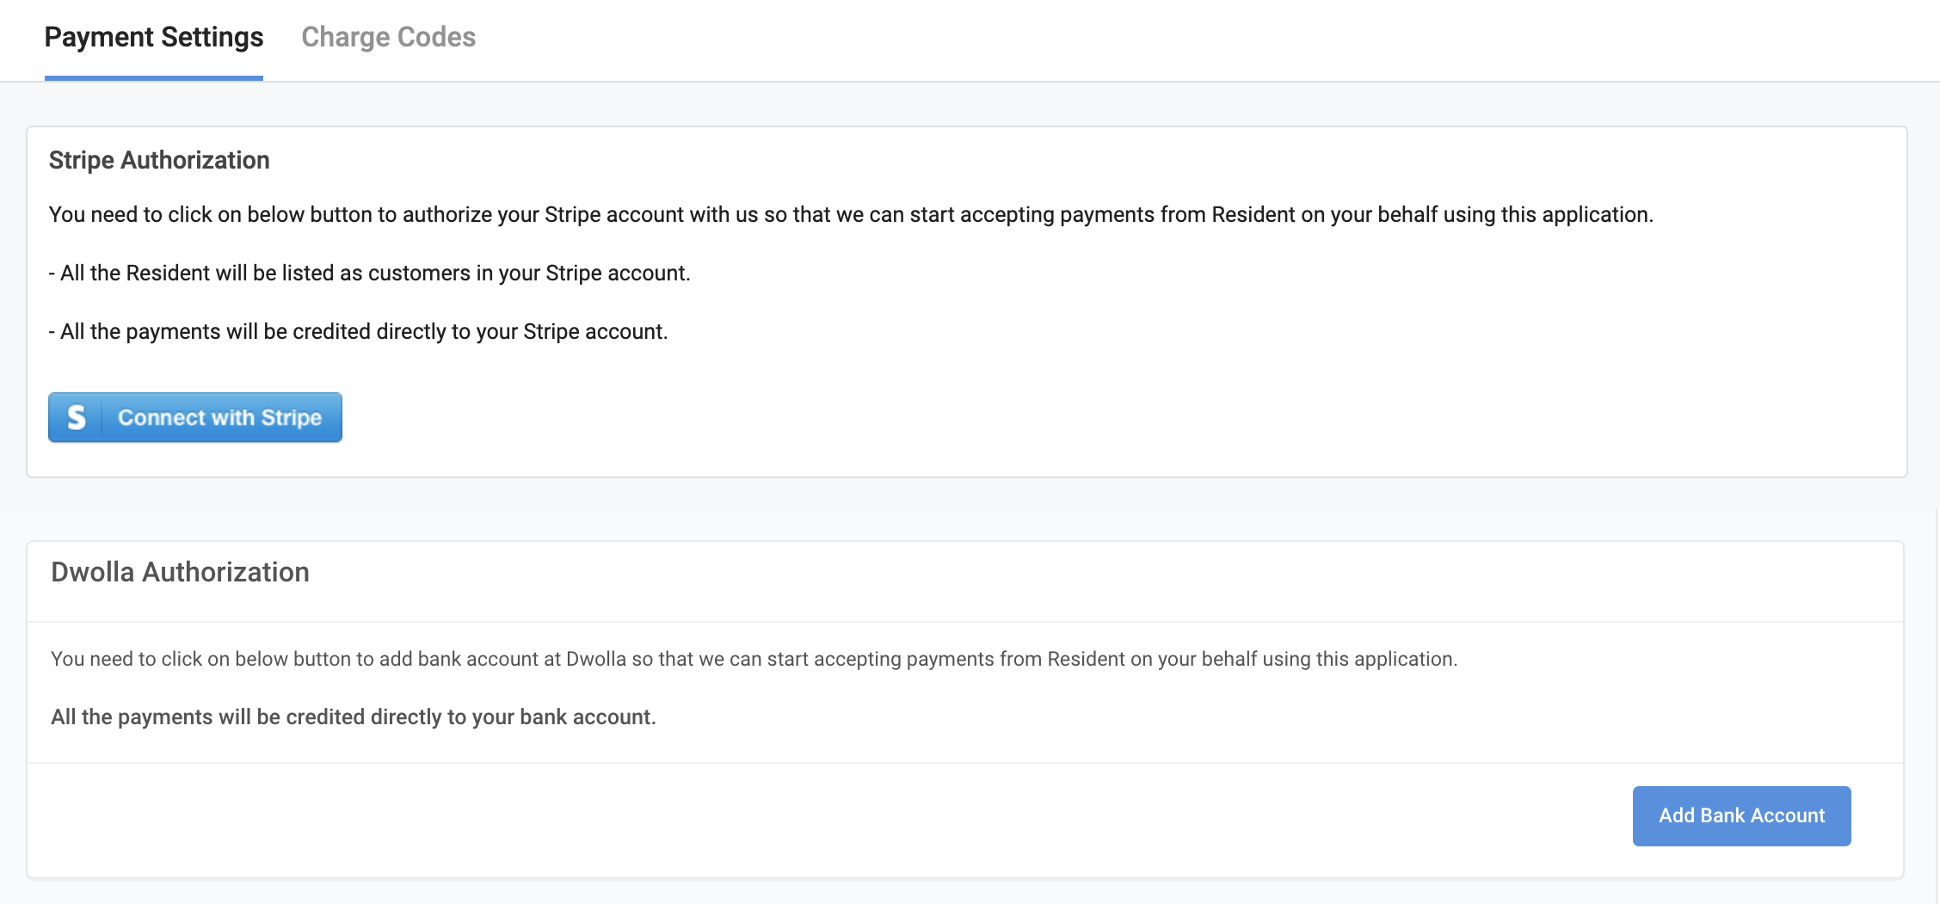This screenshot has width=1940, height=904.
Task: Click the credited to Stripe account line
Action: [x=358, y=331]
